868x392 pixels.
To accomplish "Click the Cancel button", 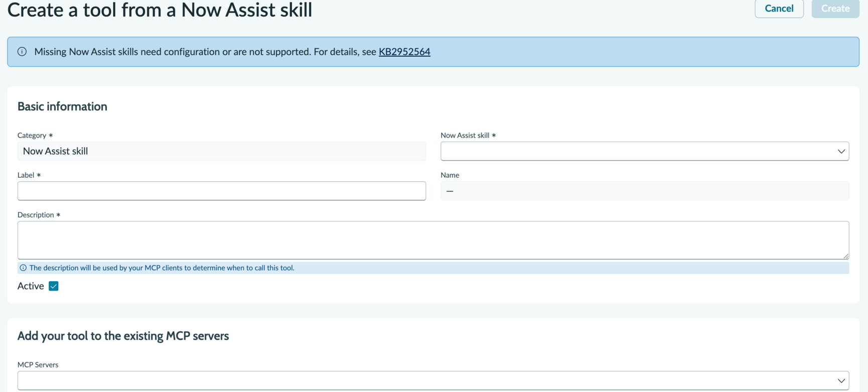I will [779, 9].
